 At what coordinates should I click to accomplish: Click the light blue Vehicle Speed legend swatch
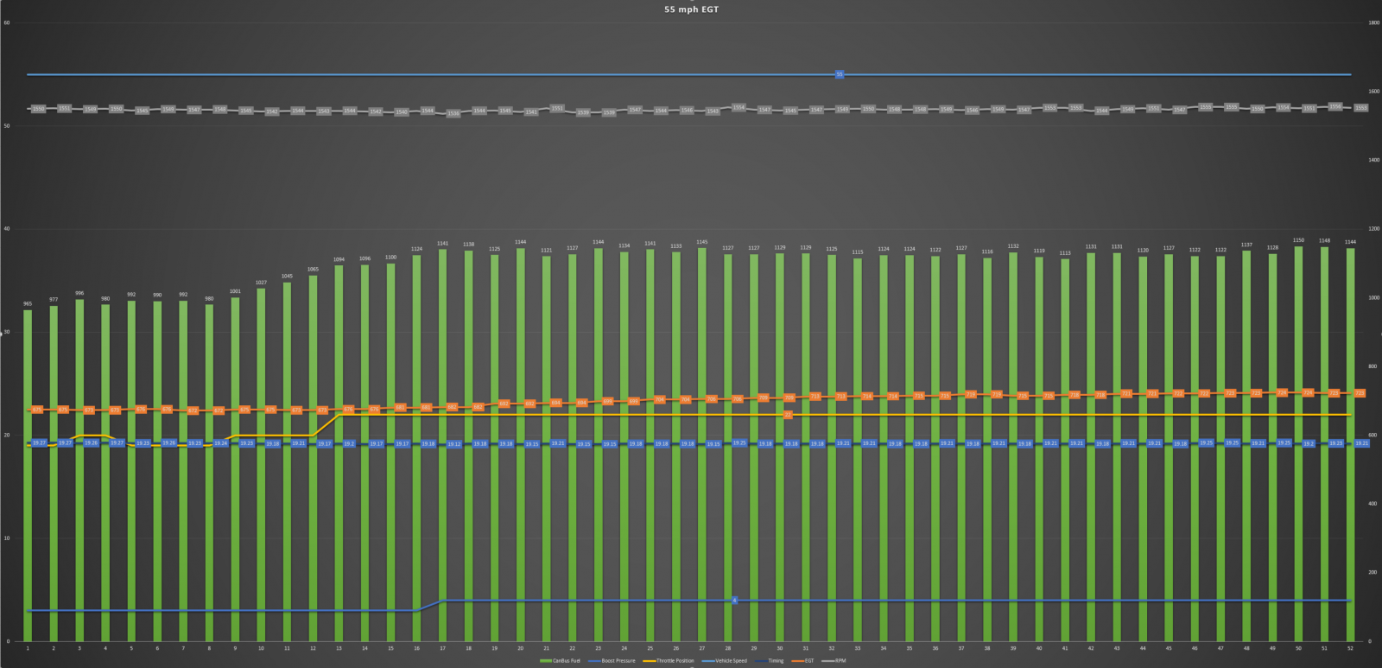pyautogui.click(x=708, y=661)
